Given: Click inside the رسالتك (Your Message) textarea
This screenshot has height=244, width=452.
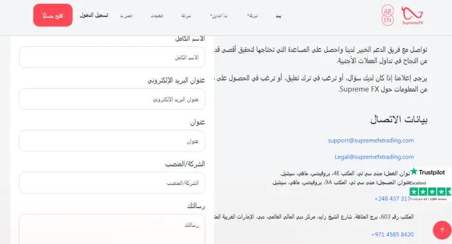Looking at the screenshot, I should click(x=112, y=229).
